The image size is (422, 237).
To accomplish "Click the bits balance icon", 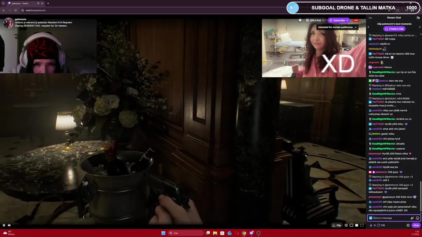I will coord(371,225).
